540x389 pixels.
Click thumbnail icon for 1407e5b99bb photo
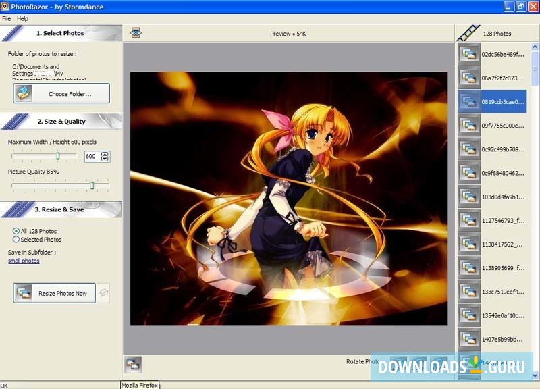click(x=469, y=340)
